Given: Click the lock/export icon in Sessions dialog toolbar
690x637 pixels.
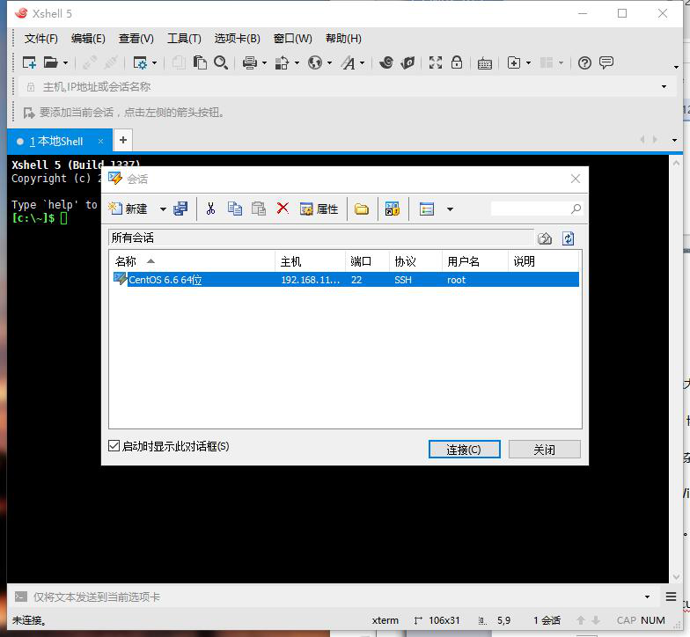Looking at the screenshot, I should pyautogui.click(x=393, y=209).
